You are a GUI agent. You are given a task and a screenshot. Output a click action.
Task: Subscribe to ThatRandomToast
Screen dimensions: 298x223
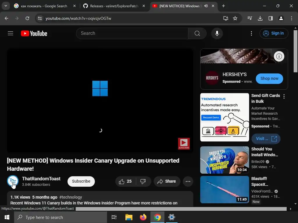point(81,181)
